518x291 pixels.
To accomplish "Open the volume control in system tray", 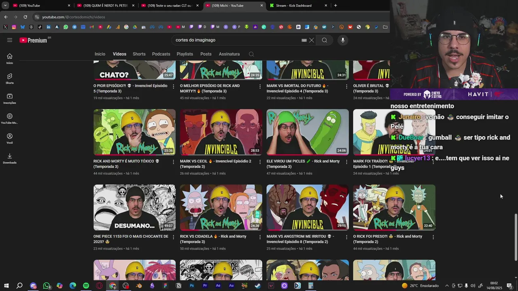I will (473, 286).
